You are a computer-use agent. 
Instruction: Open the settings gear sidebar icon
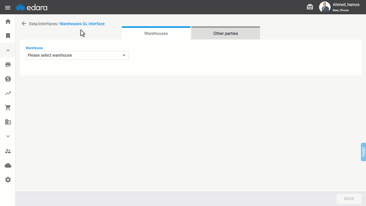pos(8,180)
